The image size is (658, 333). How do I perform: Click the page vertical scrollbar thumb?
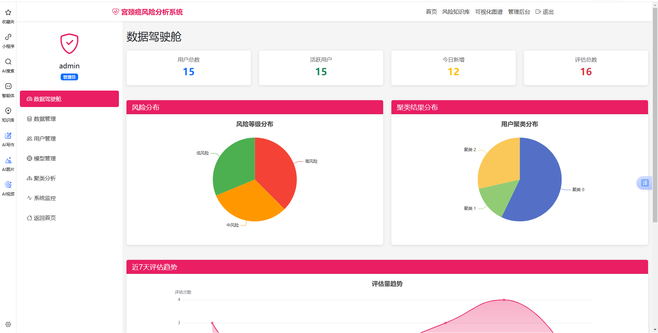655,115
